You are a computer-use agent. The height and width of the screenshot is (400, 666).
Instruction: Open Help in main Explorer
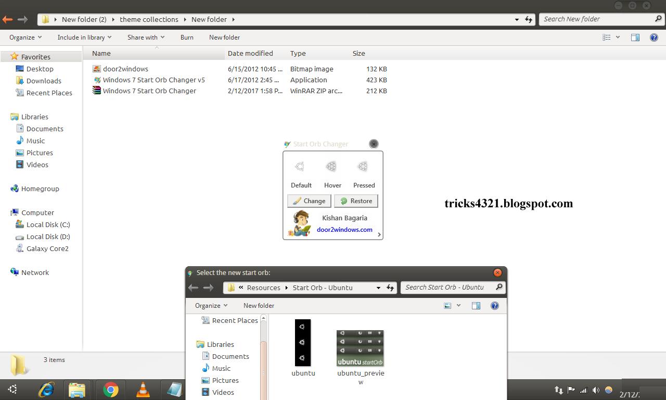click(654, 37)
